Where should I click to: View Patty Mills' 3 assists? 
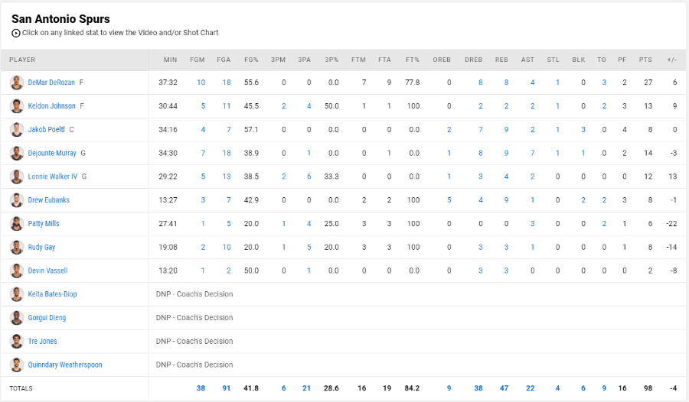(x=533, y=223)
